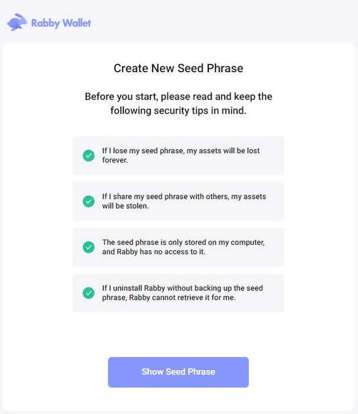Click the green checkmark beside 'only stored on my computer'

click(x=89, y=247)
